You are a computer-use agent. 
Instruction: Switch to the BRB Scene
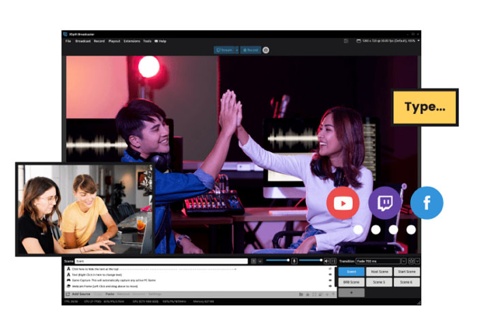[352, 282]
